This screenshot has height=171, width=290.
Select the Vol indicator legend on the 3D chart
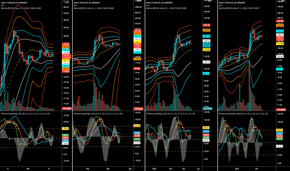(x=148, y=6)
